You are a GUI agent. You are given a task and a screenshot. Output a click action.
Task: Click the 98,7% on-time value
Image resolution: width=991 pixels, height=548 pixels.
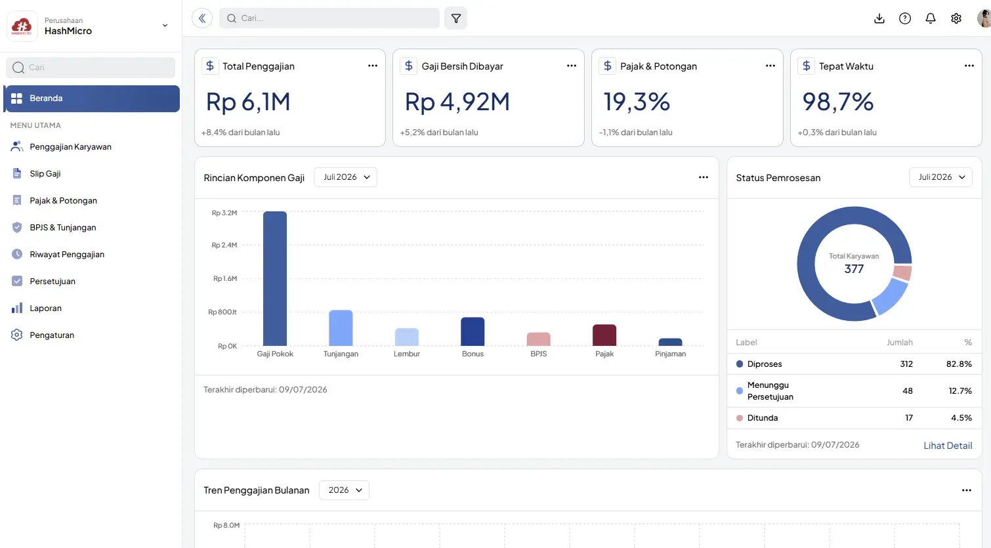pyautogui.click(x=838, y=102)
